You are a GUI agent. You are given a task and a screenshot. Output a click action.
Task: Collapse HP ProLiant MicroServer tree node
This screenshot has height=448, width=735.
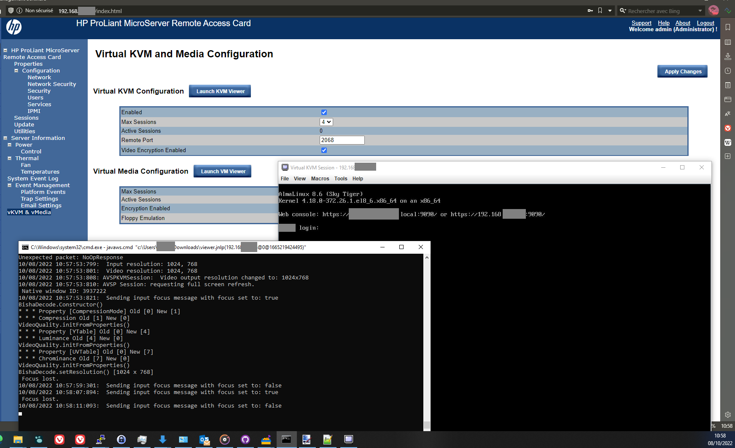5,51
